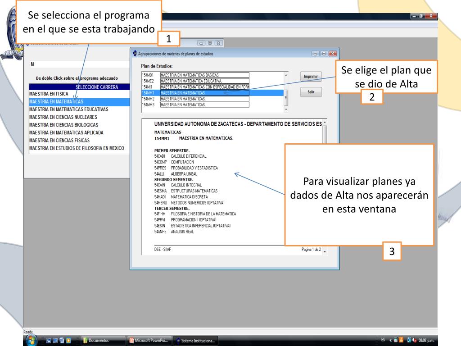Open Documentos from the taskbar
Viewport: 461px width, 346px height.
click(102, 340)
